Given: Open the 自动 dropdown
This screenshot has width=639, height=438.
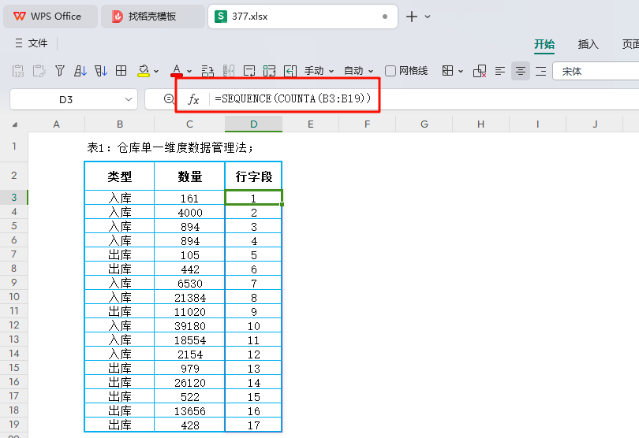Looking at the screenshot, I should (359, 71).
